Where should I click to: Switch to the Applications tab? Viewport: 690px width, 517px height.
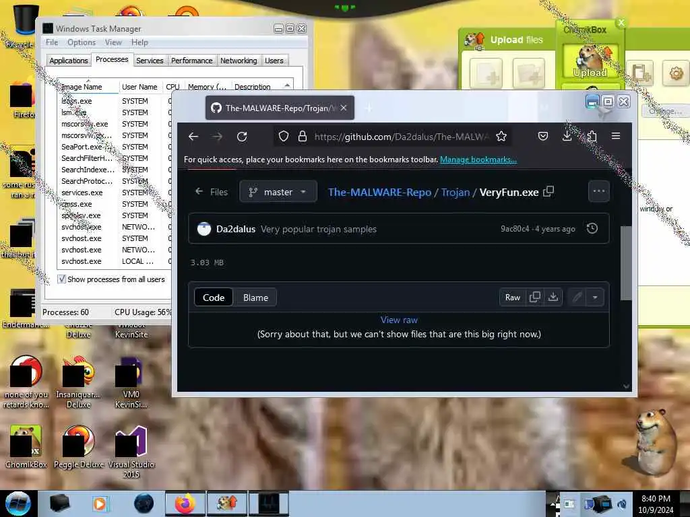[68, 61]
